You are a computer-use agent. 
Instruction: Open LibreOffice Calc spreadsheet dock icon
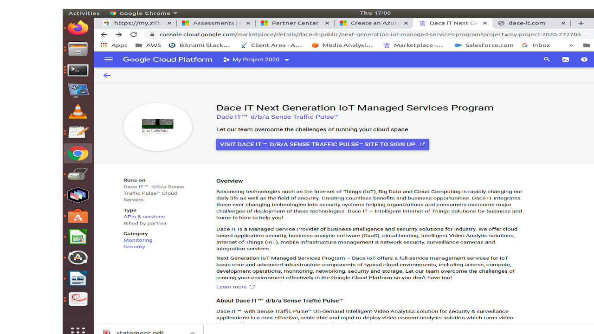click(x=78, y=237)
